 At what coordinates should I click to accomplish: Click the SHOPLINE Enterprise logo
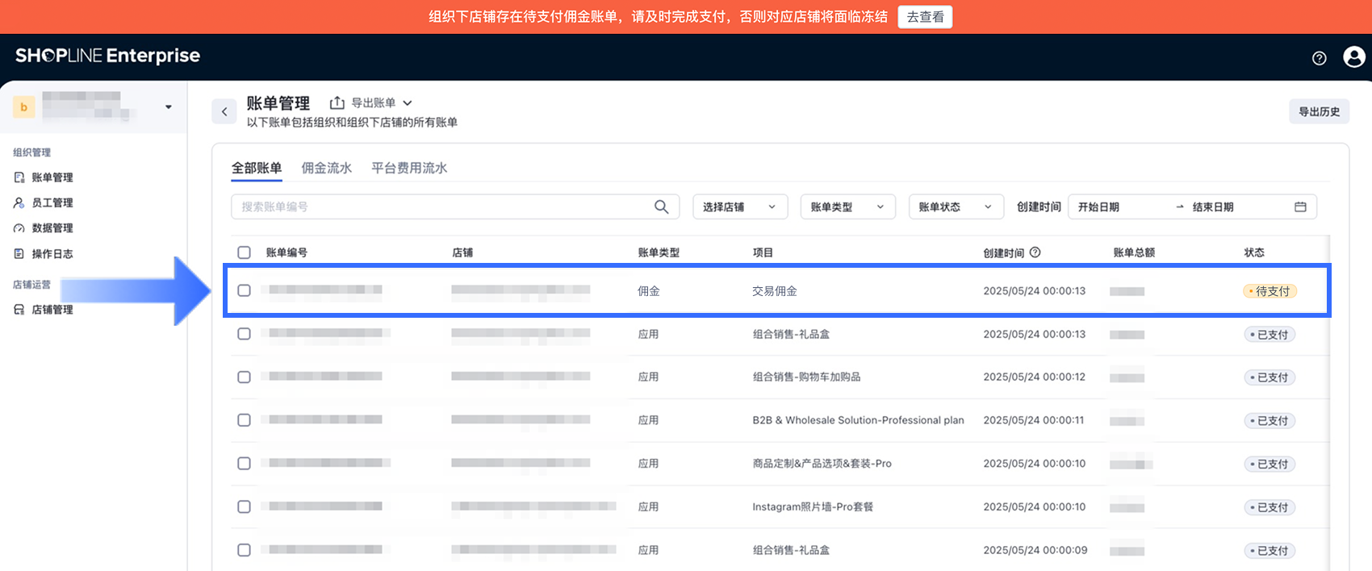[x=107, y=56]
